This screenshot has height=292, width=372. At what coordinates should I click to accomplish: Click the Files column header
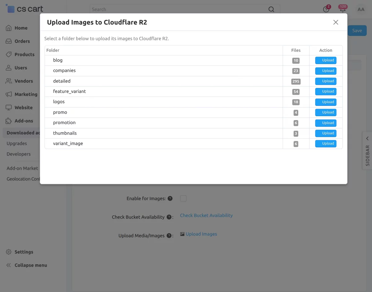point(296,50)
